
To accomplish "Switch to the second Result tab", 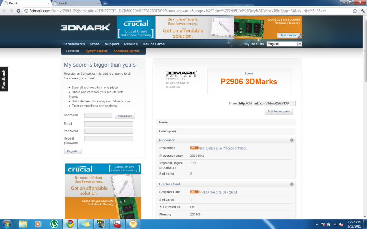I will tap(76, 3).
